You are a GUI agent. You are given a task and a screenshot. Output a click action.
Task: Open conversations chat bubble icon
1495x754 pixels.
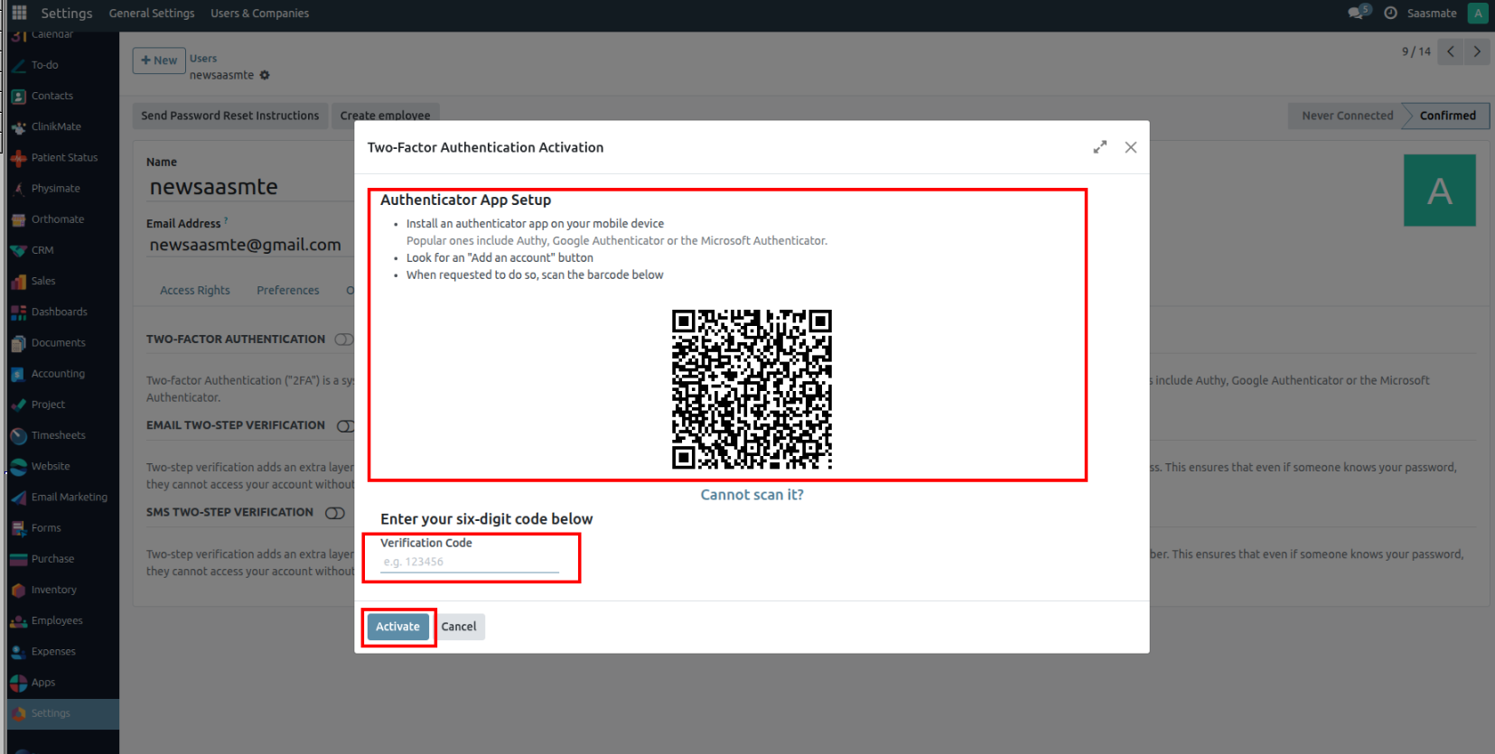[x=1357, y=13]
